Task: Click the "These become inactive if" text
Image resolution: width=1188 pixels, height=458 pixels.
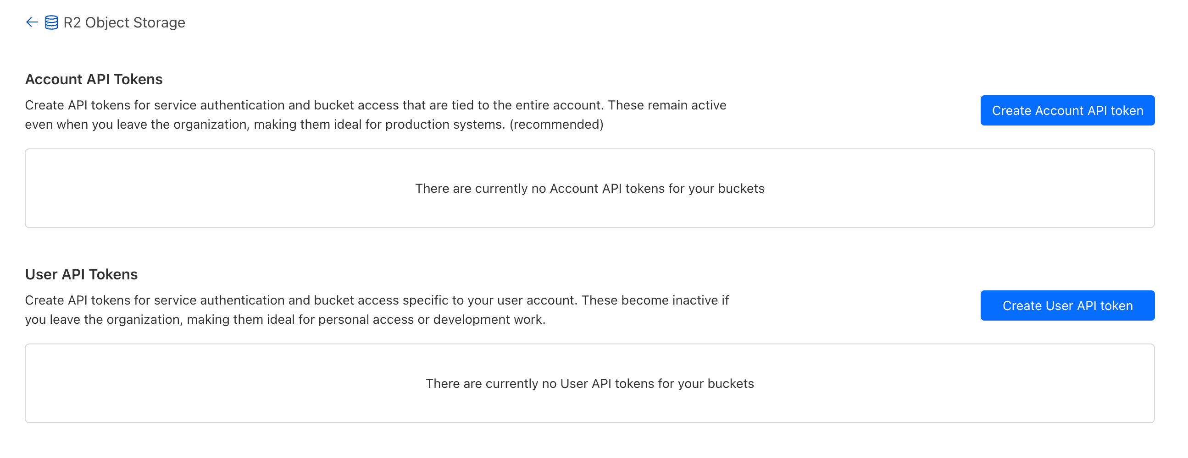Action: point(655,300)
